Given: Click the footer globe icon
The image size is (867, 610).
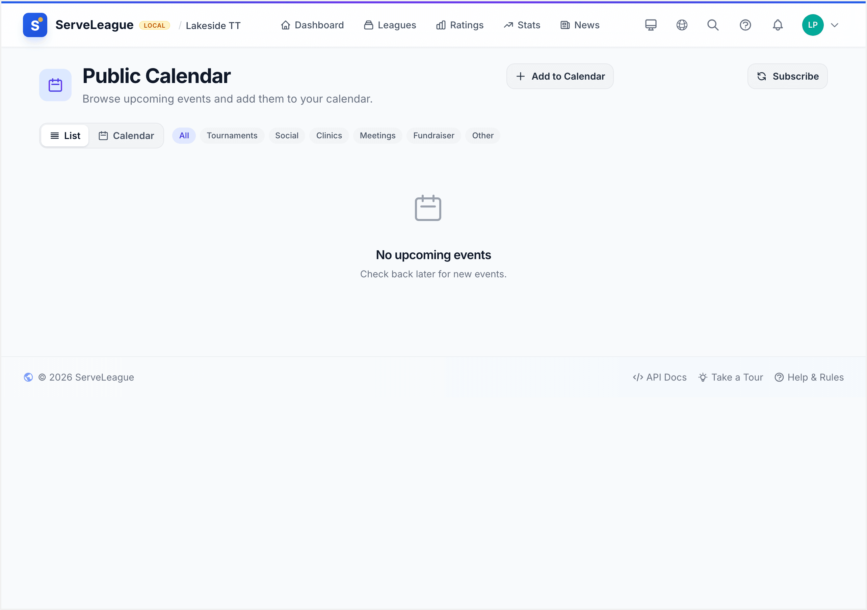Looking at the screenshot, I should pyautogui.click(x=28, y=377).
